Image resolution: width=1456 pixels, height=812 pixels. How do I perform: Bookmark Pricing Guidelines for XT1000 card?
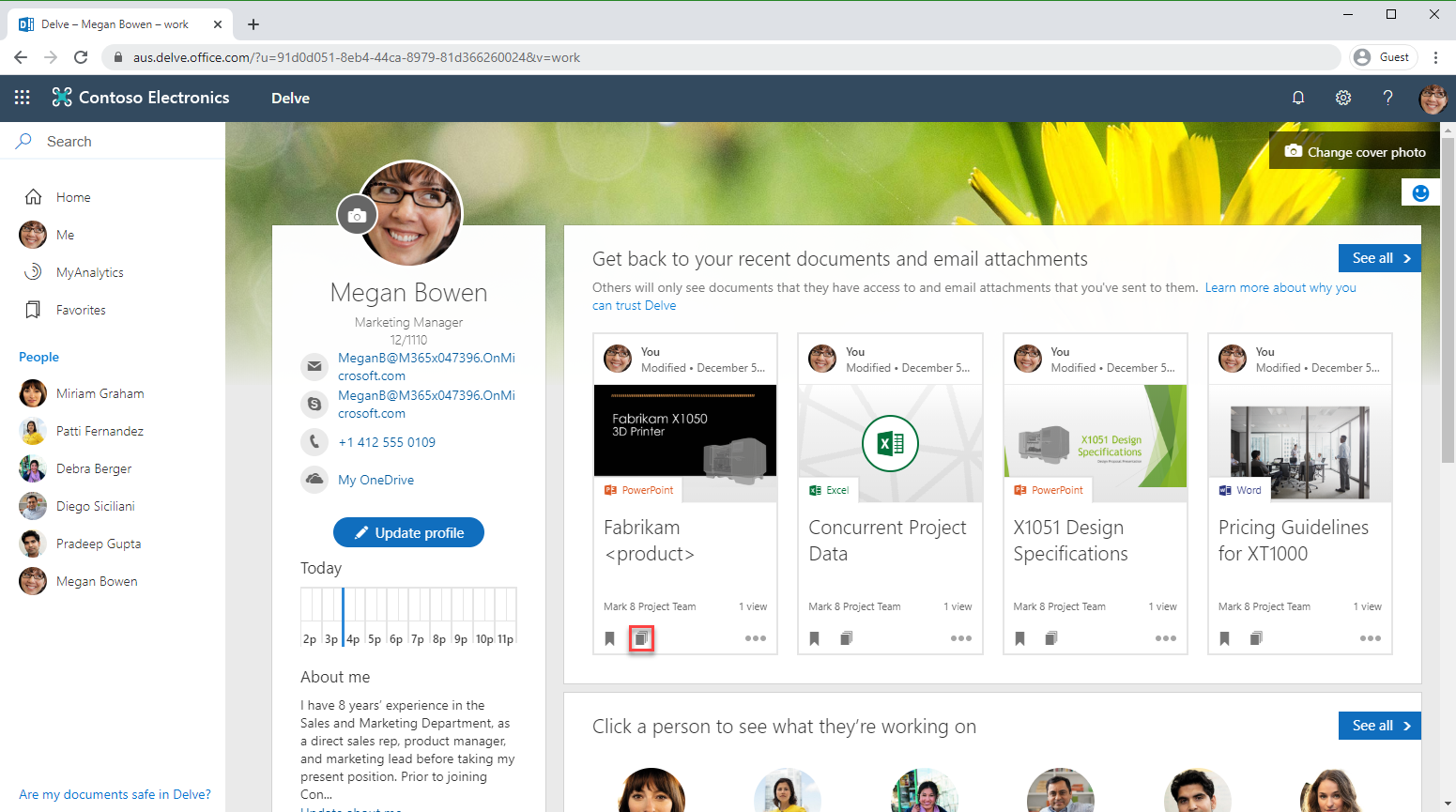click(x=1225, y=638)
